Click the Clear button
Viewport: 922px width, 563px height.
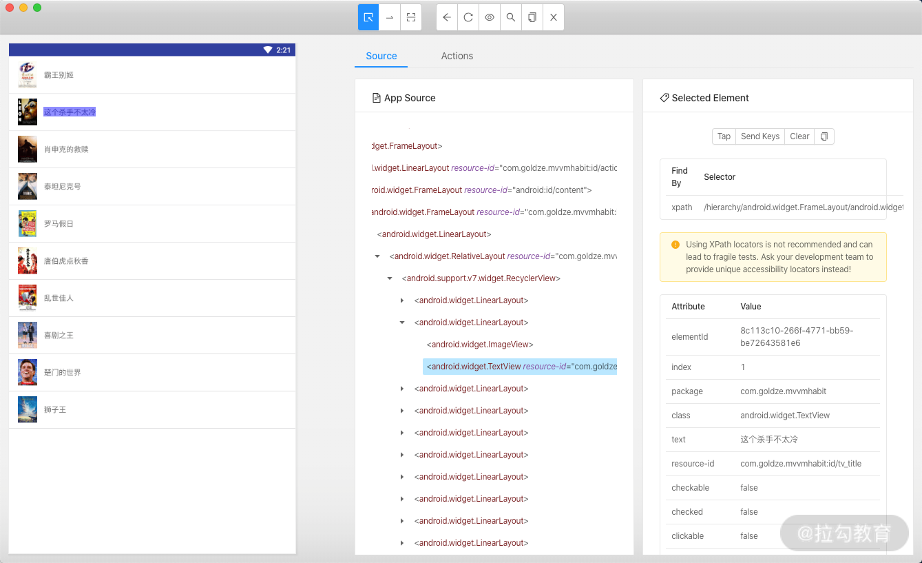tap(799, 136)
